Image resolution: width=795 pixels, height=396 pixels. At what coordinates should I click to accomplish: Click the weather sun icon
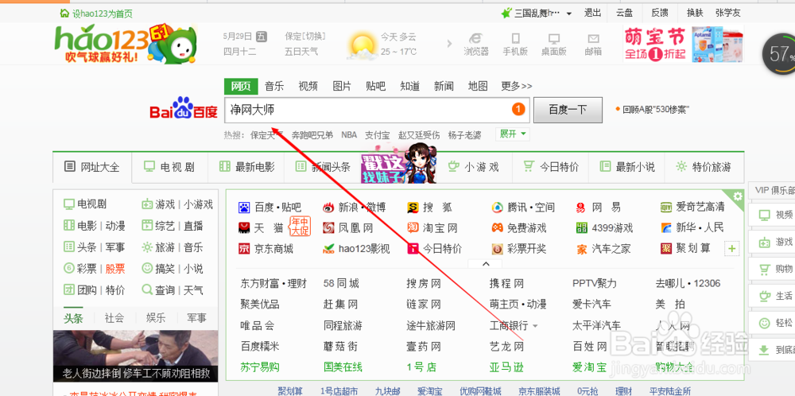tap(362, 44)
